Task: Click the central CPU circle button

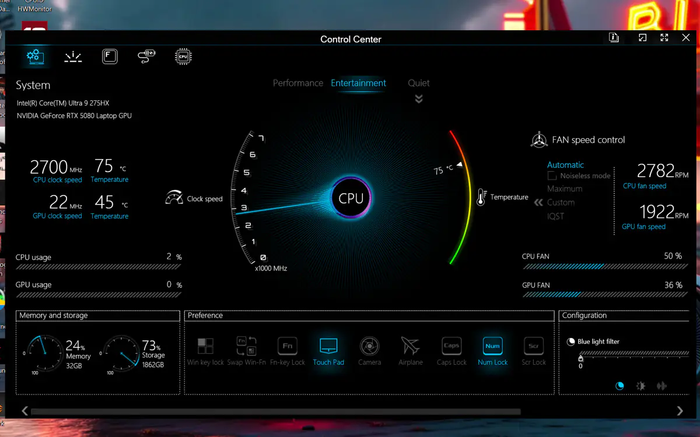Action: [x=351, y=198]
